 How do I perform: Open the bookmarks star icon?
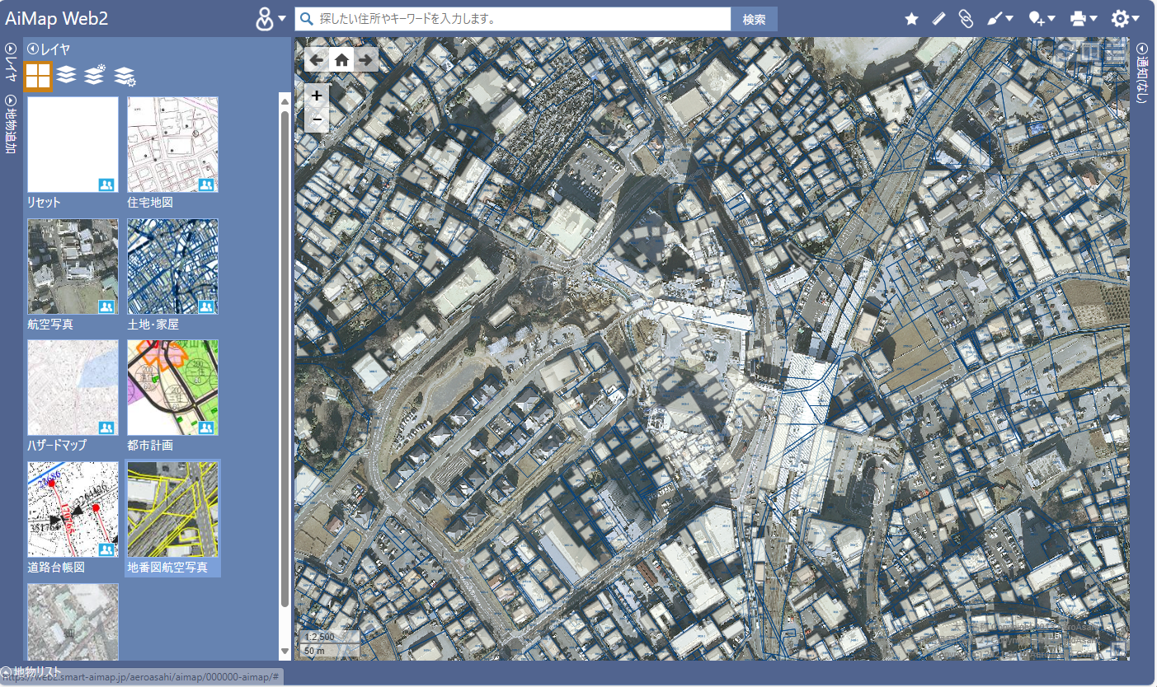[911, 19]
